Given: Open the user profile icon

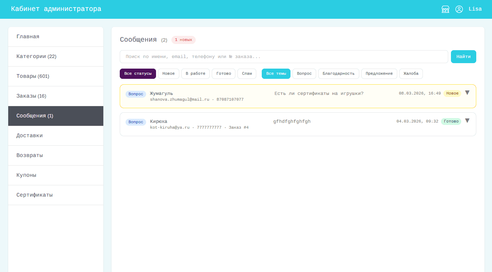Looking at the screenshot, I should [x=459, y=9].
